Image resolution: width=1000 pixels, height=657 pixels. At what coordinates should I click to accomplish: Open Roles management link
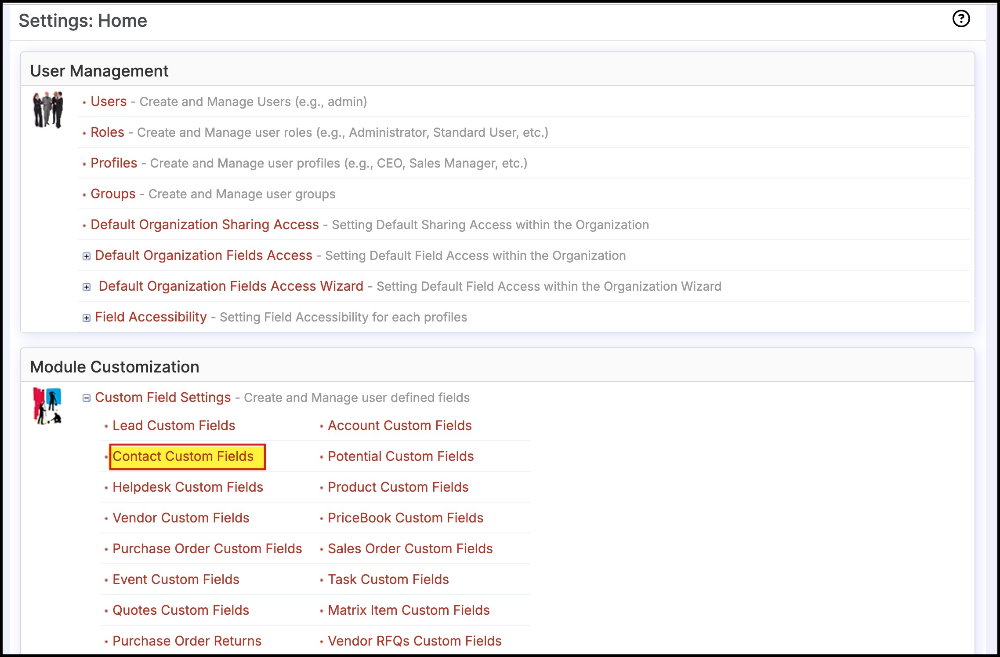[107, 132]
